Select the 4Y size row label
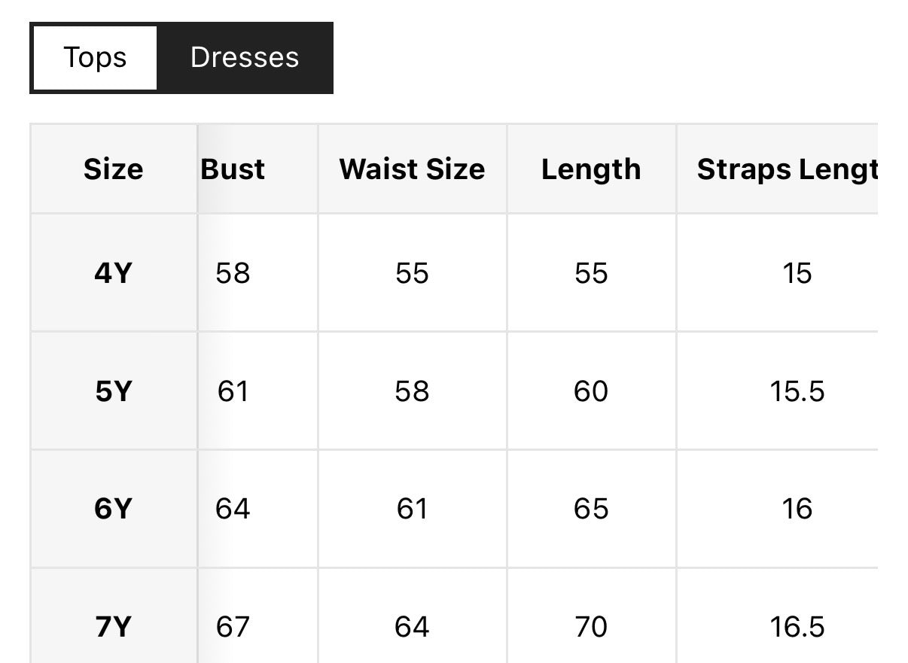The width and height of the screenshot is (908, 663). (x=114, y=273)
